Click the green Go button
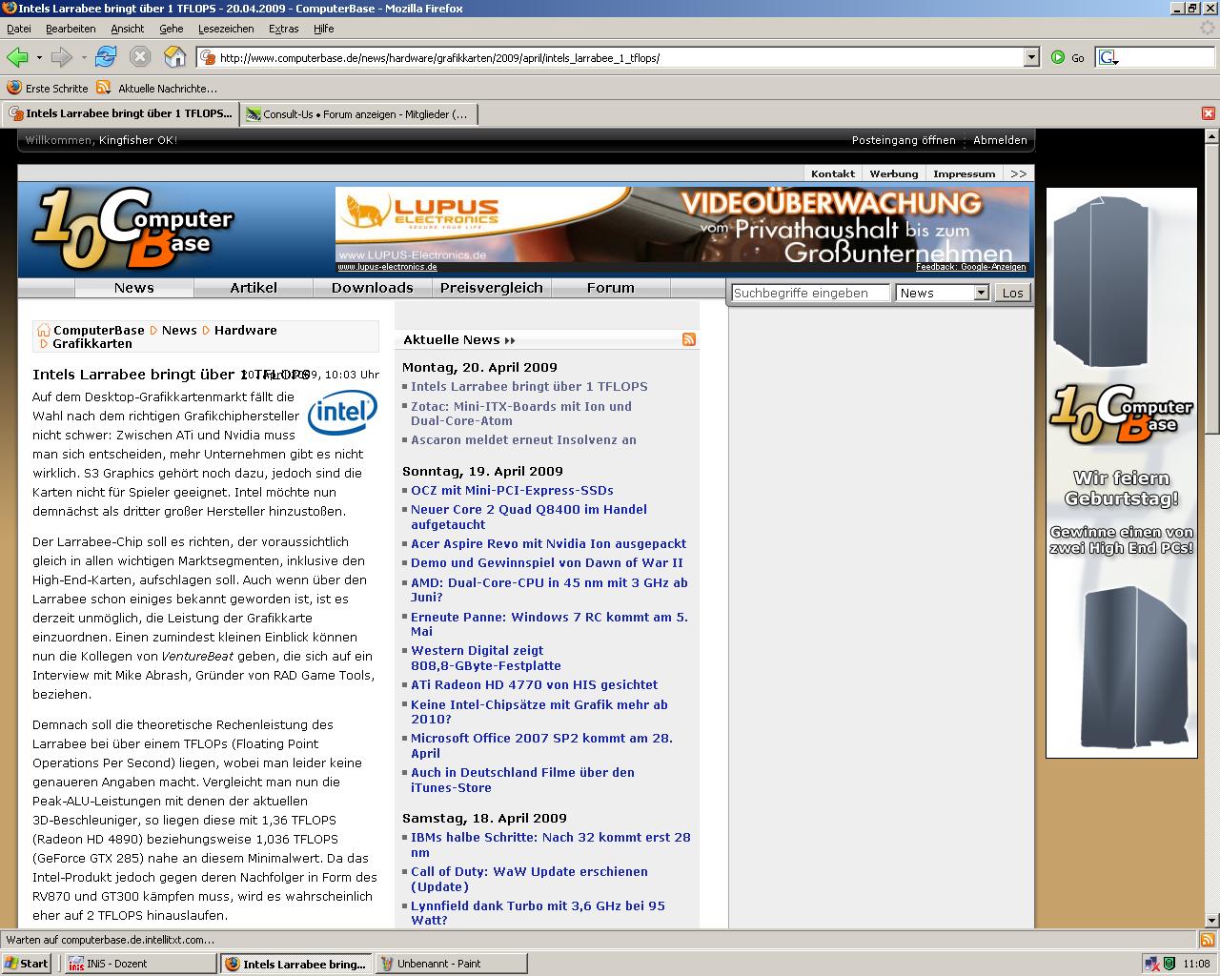Screen dimensions: 1220x976 1067,58
